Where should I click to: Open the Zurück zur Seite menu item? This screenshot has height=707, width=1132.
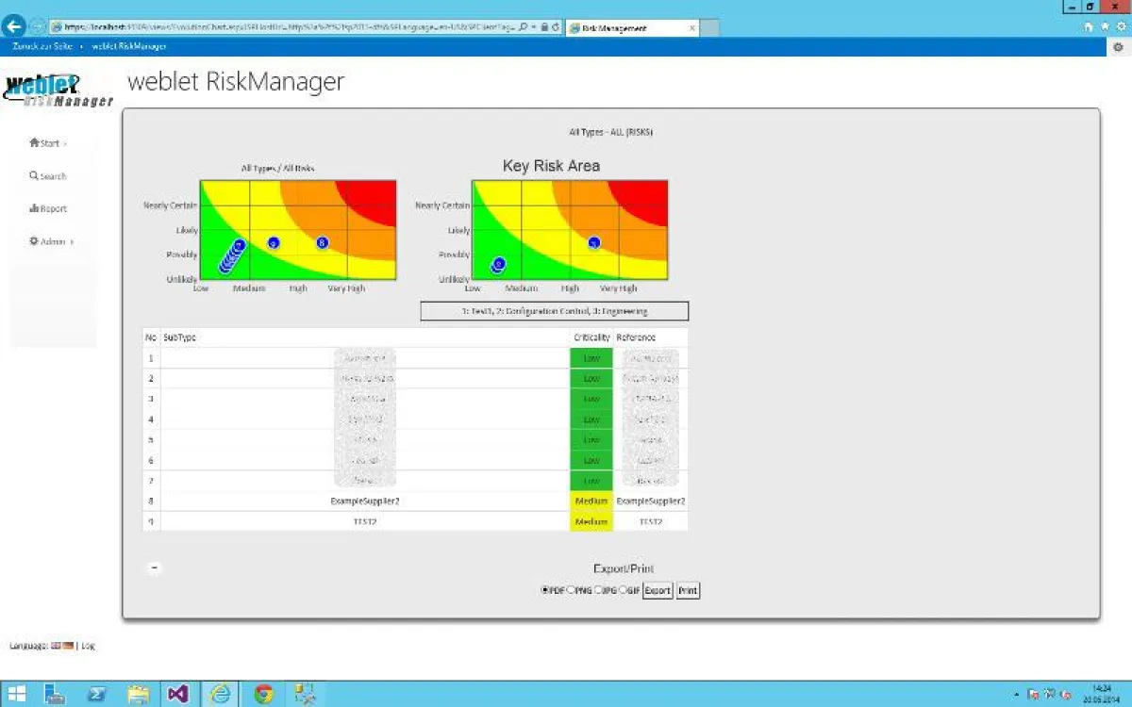pyautogui.click(x=41, y=45)
